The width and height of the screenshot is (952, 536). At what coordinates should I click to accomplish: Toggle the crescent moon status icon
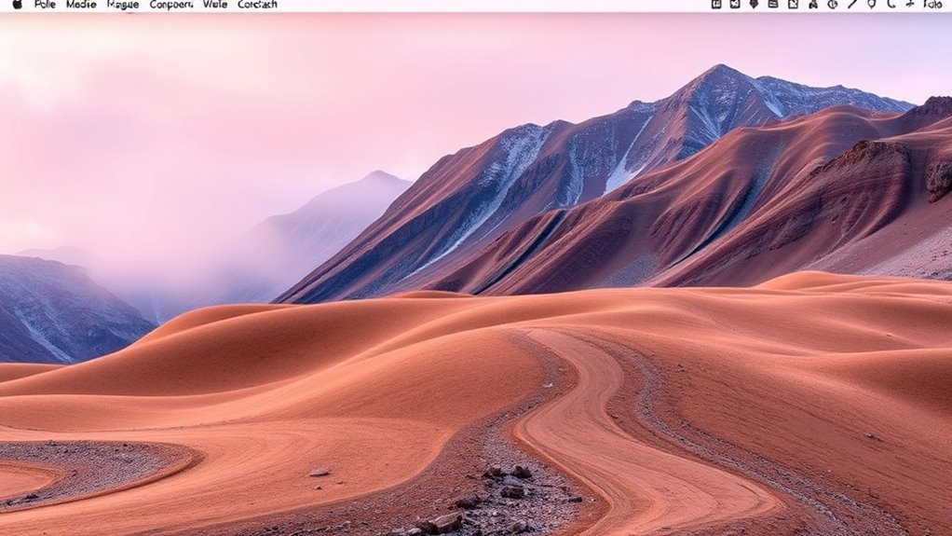point(891,5)
